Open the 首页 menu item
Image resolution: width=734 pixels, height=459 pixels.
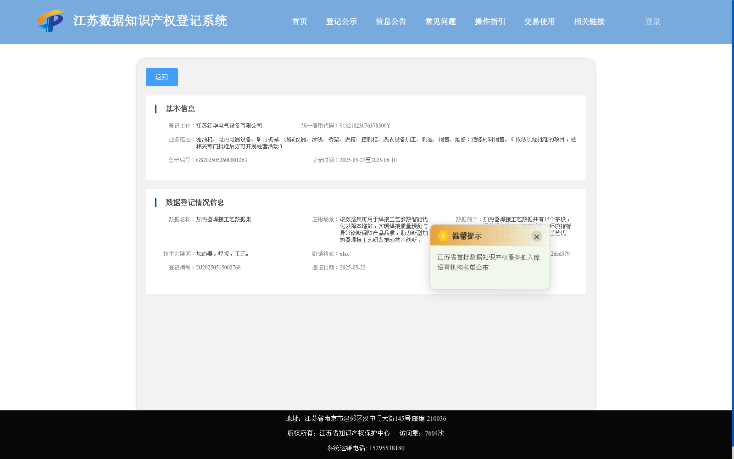[x=300, y=22]
